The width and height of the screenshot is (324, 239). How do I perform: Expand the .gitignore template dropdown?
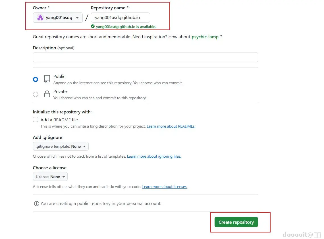[61, 146]
